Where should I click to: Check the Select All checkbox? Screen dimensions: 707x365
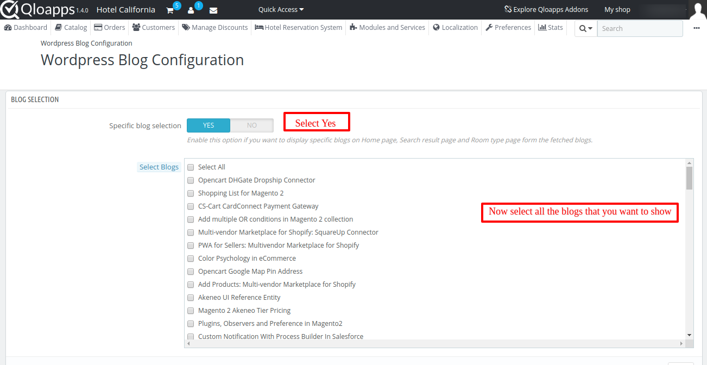(191, 167)
